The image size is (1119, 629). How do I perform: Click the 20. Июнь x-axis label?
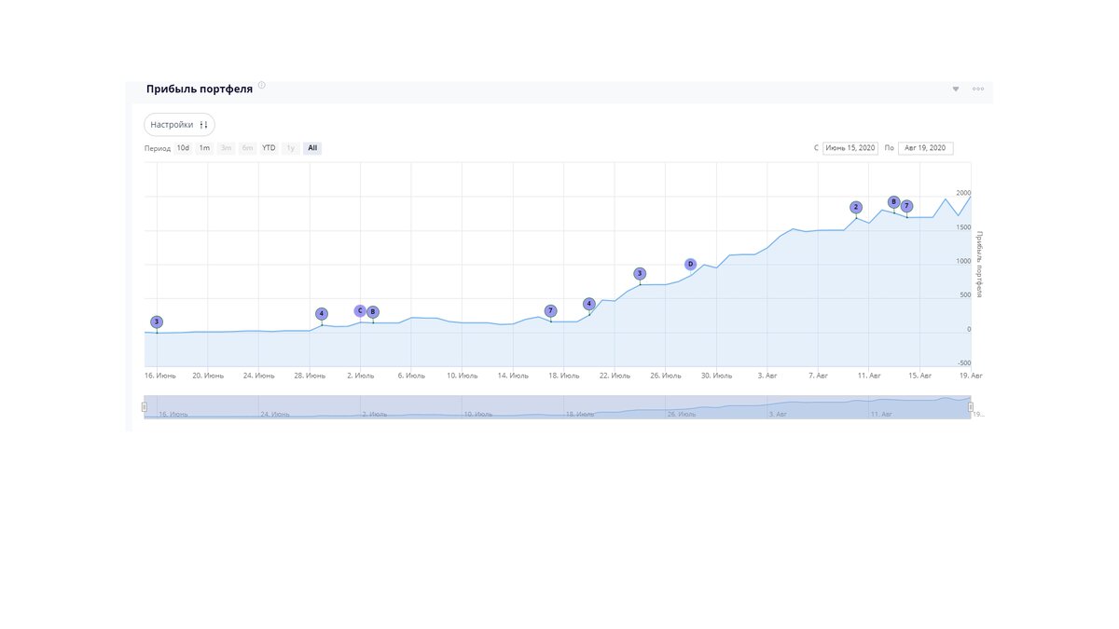(x=208, y=376)
